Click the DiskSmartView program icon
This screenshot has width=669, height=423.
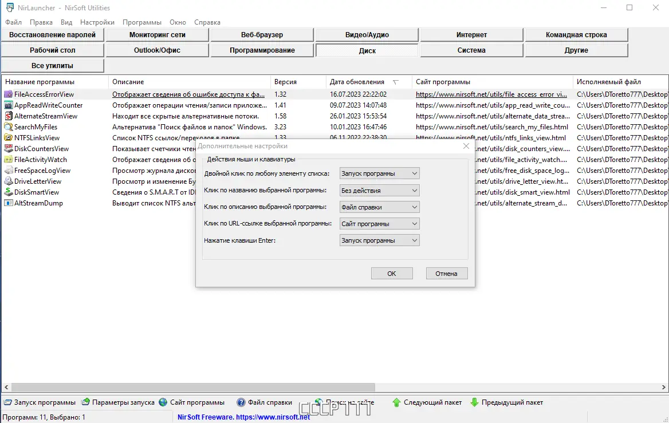tap(8, 192)
